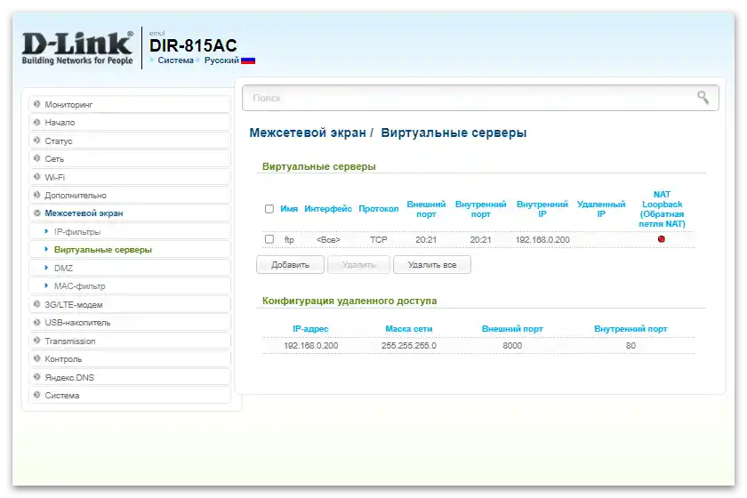
Task: Click the bullet icon beside USB-накопитель
Action: pos(37,322)
